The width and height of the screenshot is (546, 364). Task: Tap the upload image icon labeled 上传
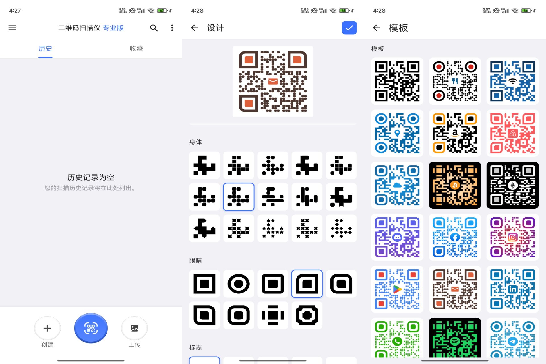pos(135,328)
